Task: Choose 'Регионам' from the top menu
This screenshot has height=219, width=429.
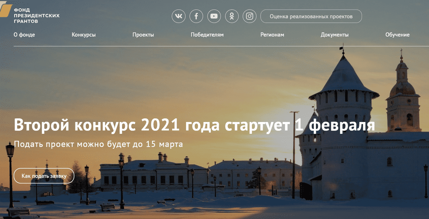Action: click(x=272, y=35)
